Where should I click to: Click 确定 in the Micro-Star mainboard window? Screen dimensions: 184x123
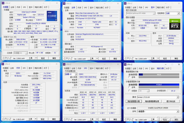(115, 59)
